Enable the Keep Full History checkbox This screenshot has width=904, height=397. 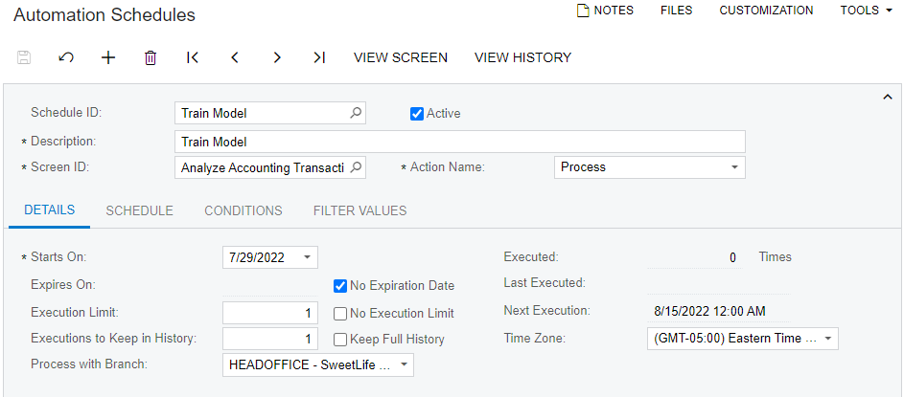coord(340,339)
